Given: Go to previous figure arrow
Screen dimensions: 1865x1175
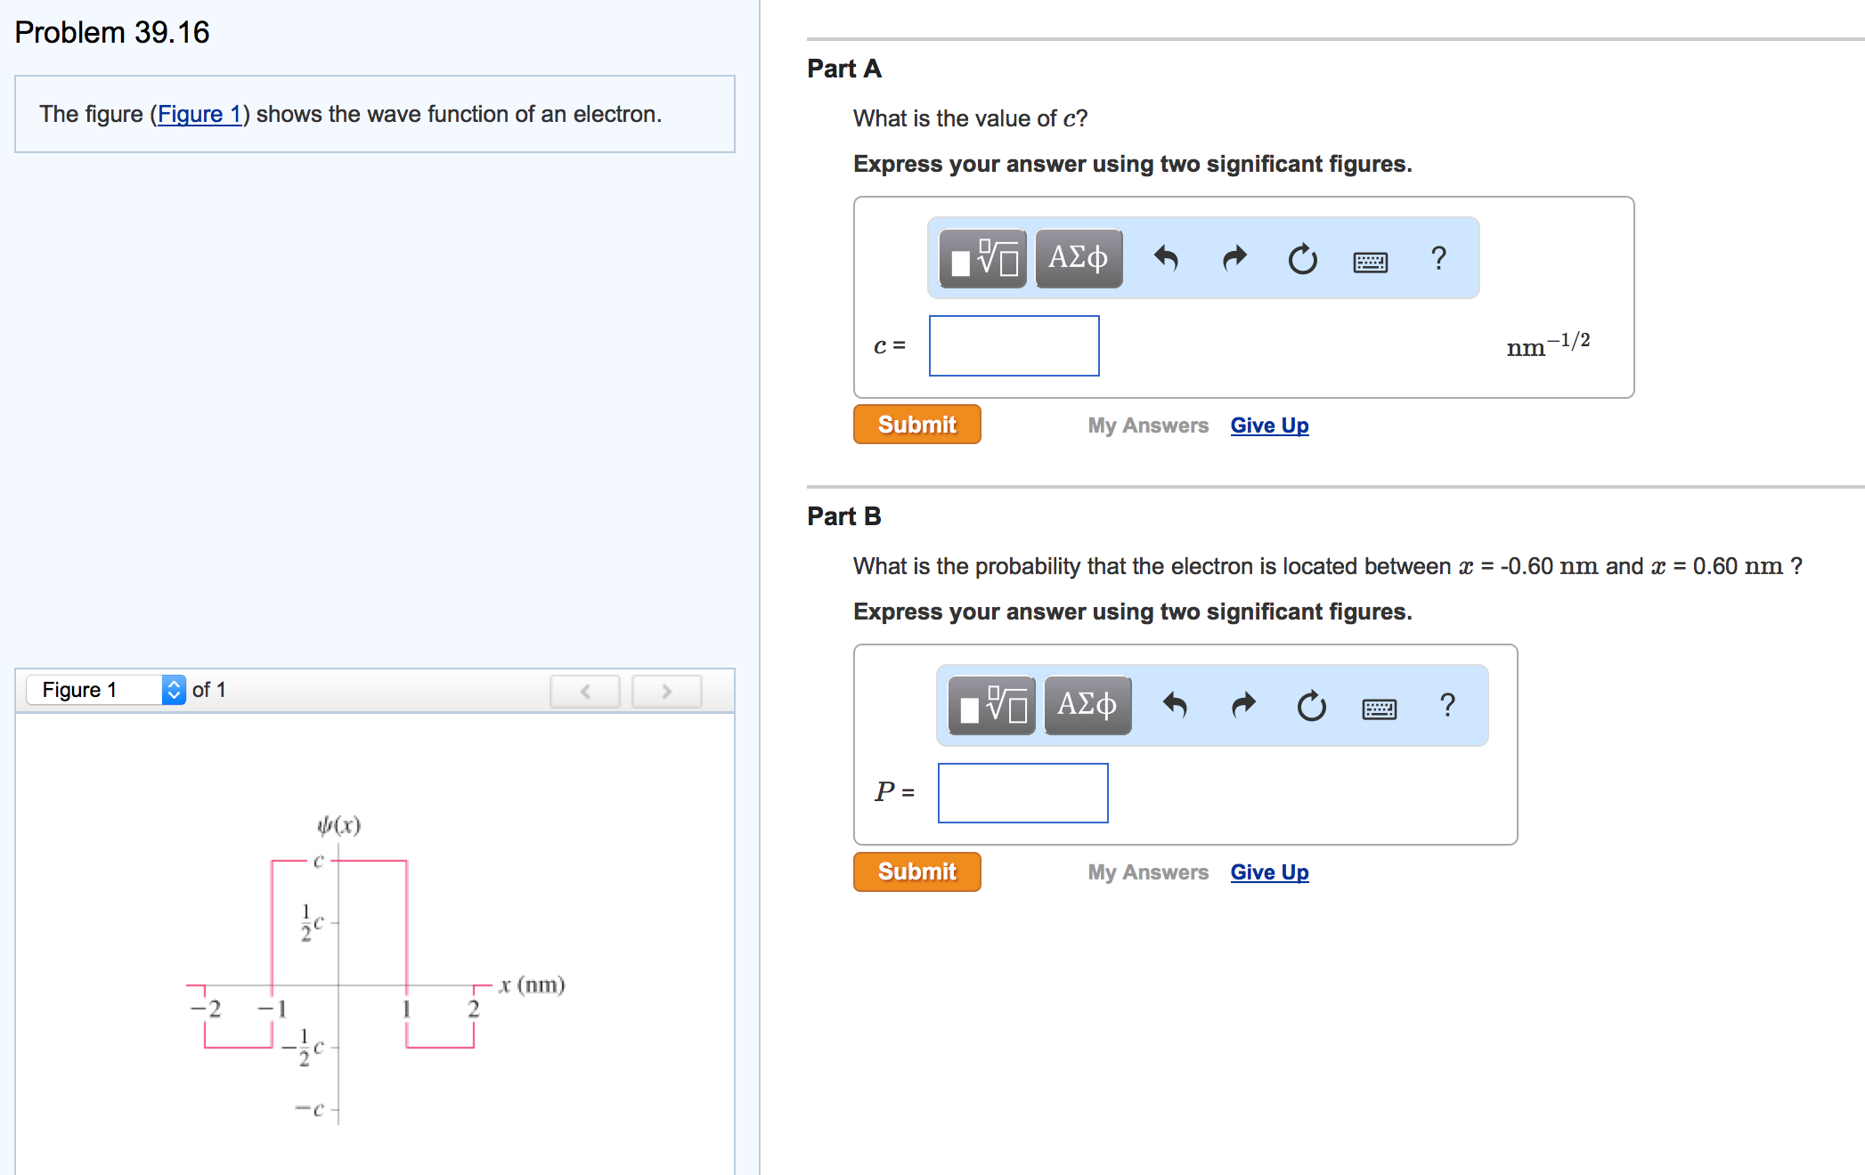Looking at the screenshot, I should point(585,691).
